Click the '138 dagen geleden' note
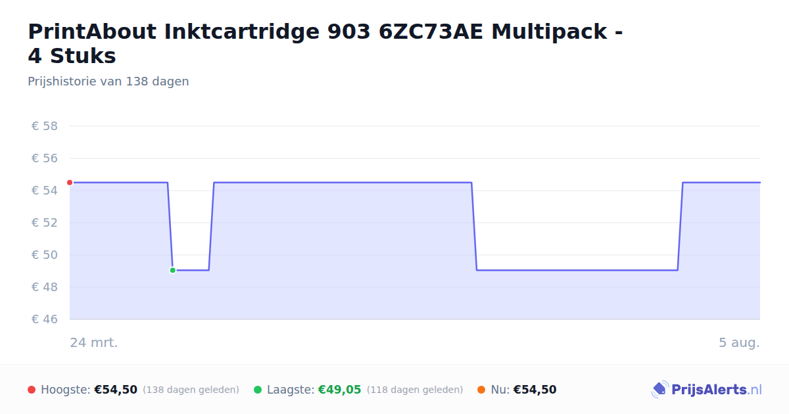The width and height of the screenshot is (789, 414). 191,390
